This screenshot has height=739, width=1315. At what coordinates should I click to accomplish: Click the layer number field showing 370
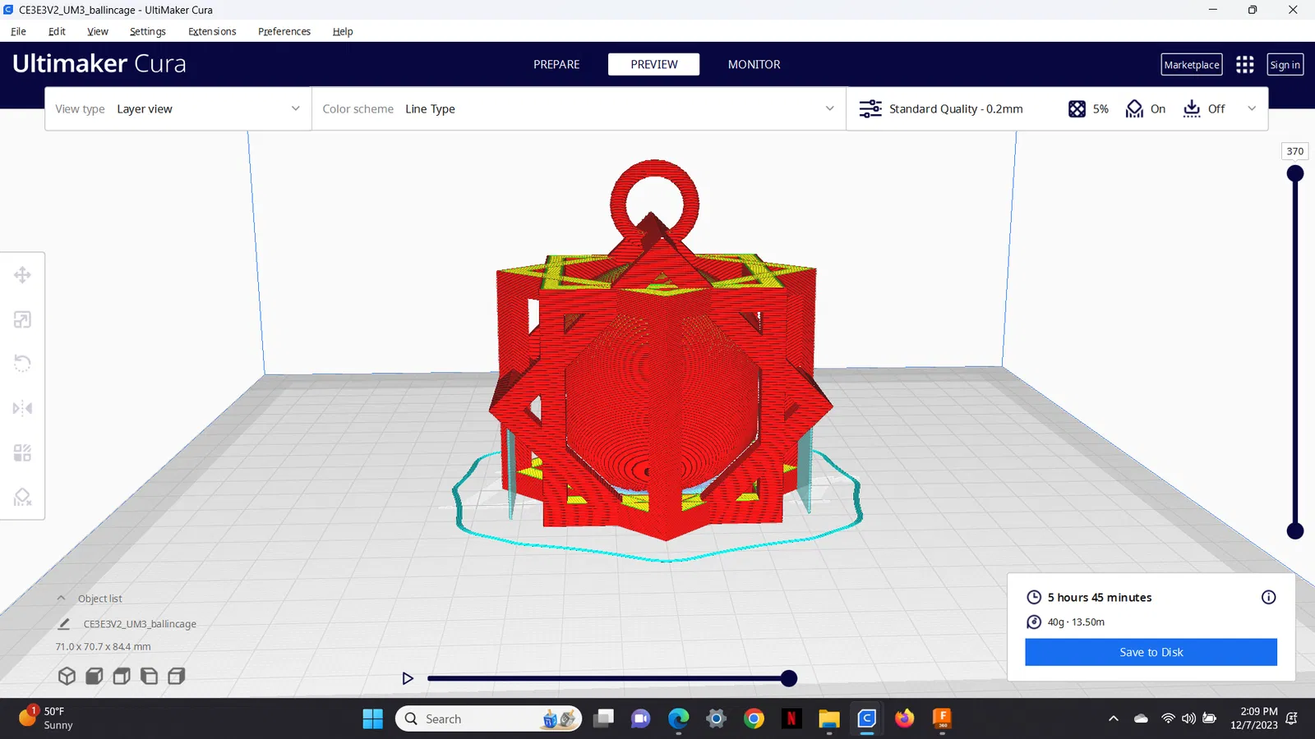coord(1295,151)
